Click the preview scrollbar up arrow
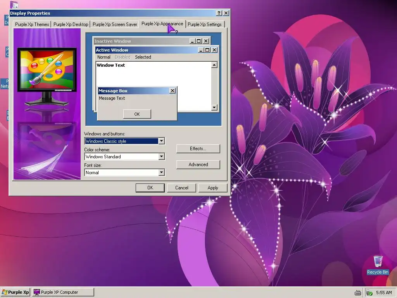Viewport: 397px width, 298px height. tap(214, 65)
